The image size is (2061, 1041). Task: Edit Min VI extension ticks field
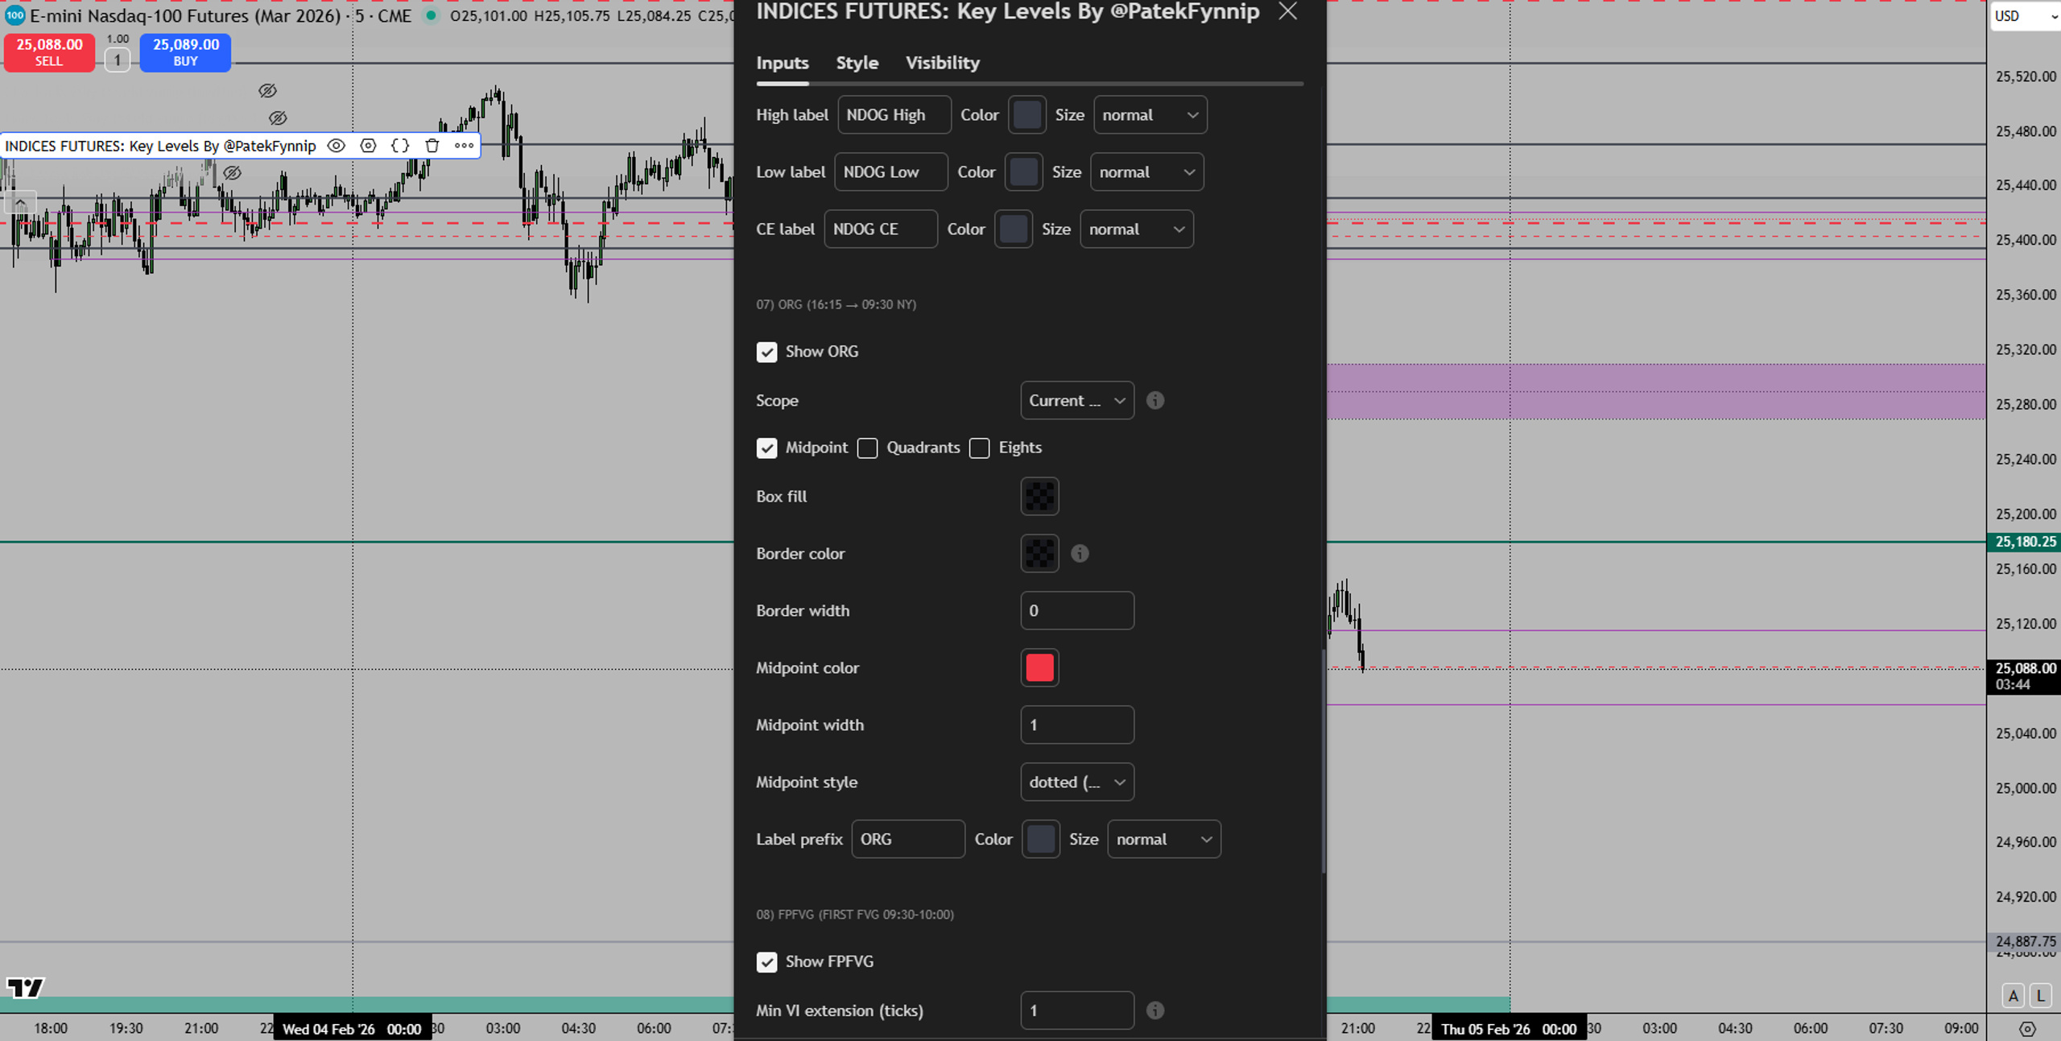[x=1077, y=1010]
